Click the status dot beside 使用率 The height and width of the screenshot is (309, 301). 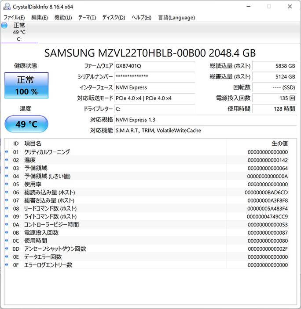(x=7, y=184)
